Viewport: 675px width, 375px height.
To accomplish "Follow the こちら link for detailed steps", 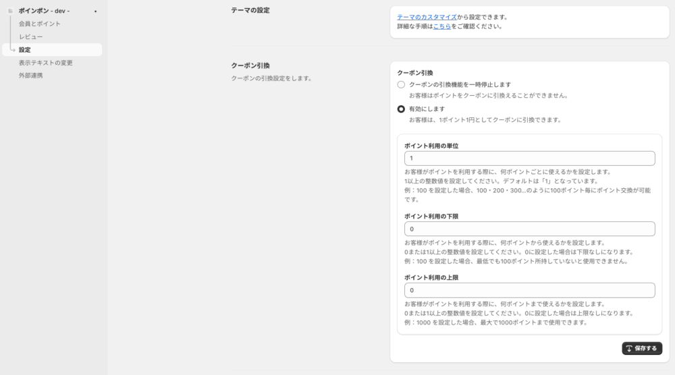I will 442,26.
